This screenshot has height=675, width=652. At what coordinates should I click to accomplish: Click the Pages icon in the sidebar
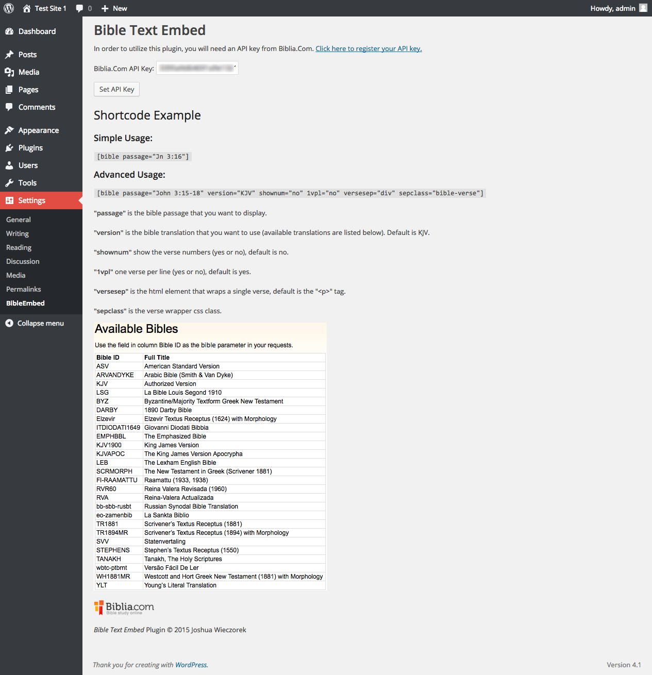(x=9, y=90)
